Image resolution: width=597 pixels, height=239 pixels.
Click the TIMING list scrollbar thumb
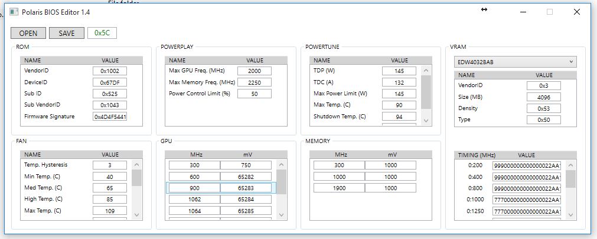pos(570,178)
